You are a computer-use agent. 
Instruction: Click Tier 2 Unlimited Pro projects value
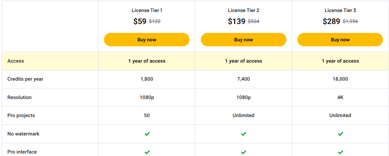244,115
